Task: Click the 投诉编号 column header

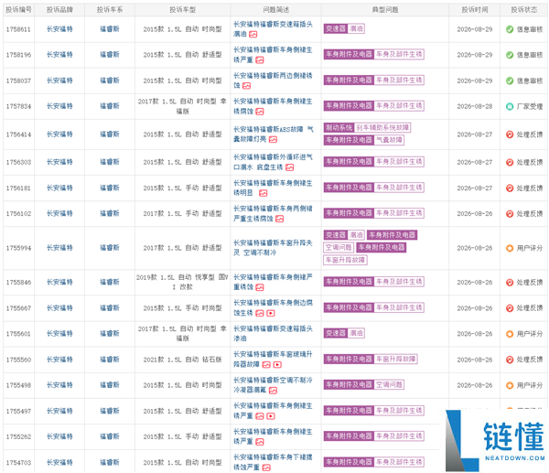Action: click(18, 10)
